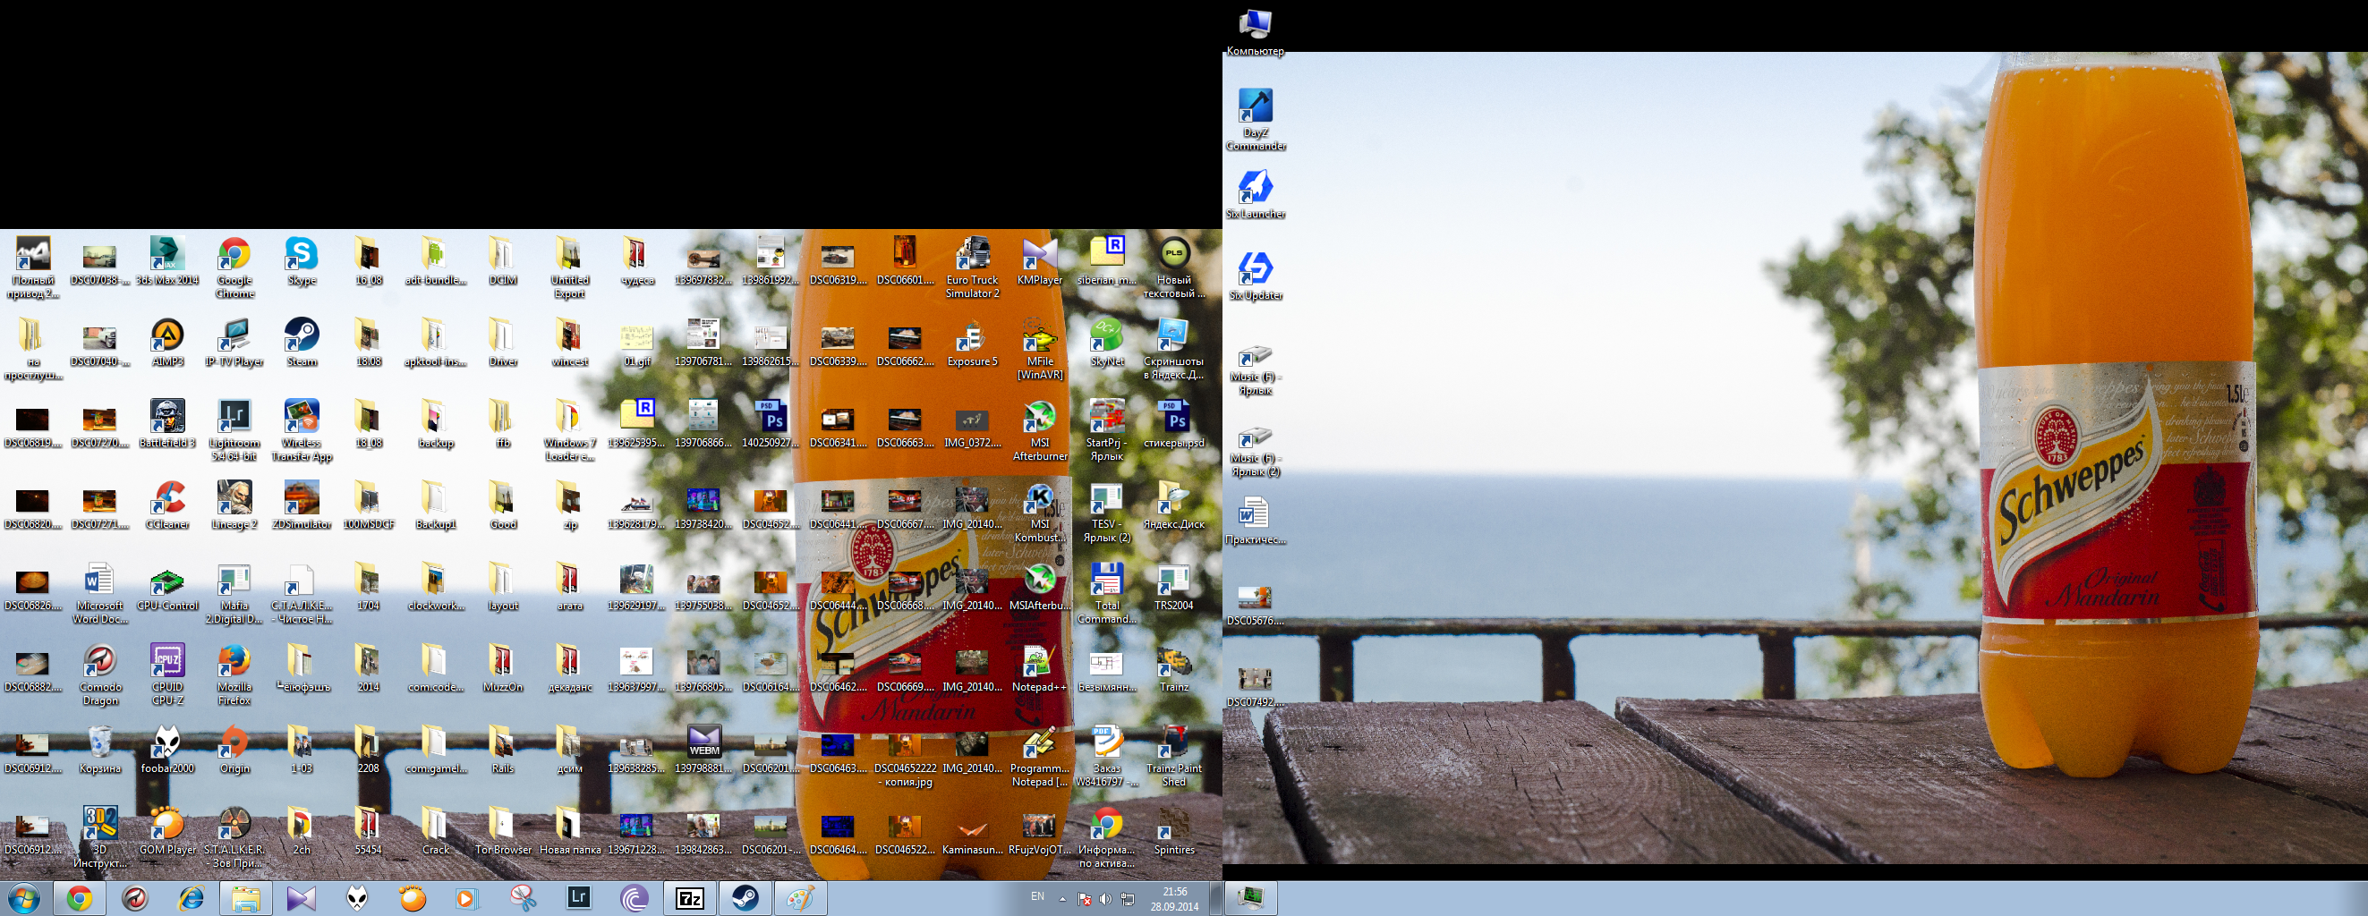Screen dimensions: 2368x916
Task: Click the SkyNet desktop icon
Action: (x=1107, y=343)
